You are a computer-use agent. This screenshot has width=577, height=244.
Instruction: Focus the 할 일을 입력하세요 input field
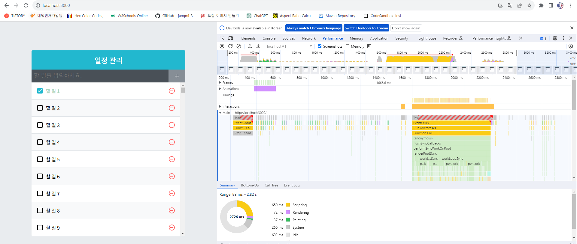pyautogui.click(x=100, y=76)
